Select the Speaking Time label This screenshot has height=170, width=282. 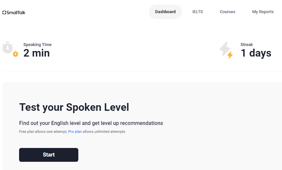pyautogui.click(x=38, y=45)
